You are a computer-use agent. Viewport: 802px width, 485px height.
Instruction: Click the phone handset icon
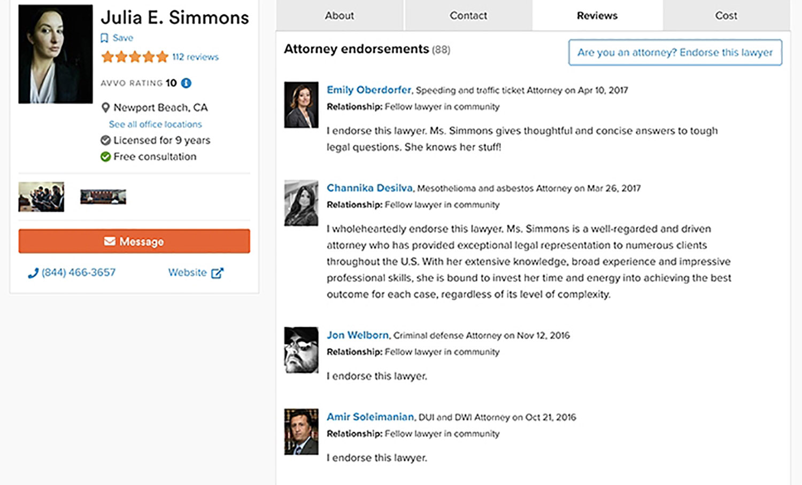click(x=33, y=273)
